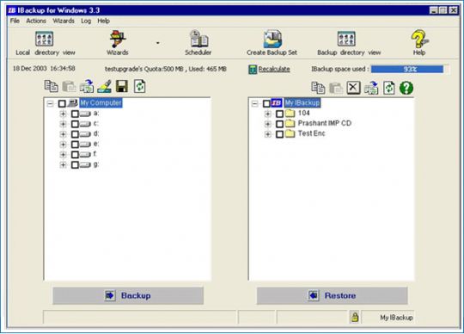The width and height of the screenshot is (464, 334).
Task: Check the My IBackup root checkbox
Action: tap(266, 103)
